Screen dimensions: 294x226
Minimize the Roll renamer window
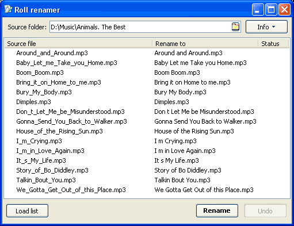[258, 9]
